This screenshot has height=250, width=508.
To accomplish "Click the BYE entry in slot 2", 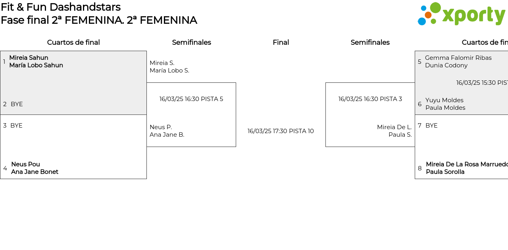I will [17, 104].
